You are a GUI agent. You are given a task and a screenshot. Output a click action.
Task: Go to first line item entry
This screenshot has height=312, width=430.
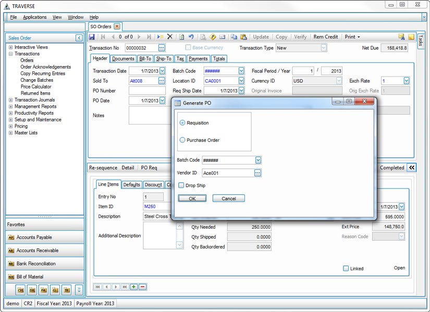coord(97,287)
